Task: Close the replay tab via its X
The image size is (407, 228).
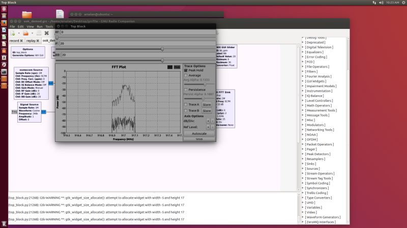Action: (38, 41)
